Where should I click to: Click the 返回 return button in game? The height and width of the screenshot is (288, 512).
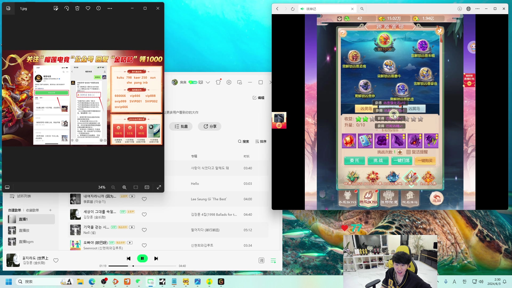point(437,199)
